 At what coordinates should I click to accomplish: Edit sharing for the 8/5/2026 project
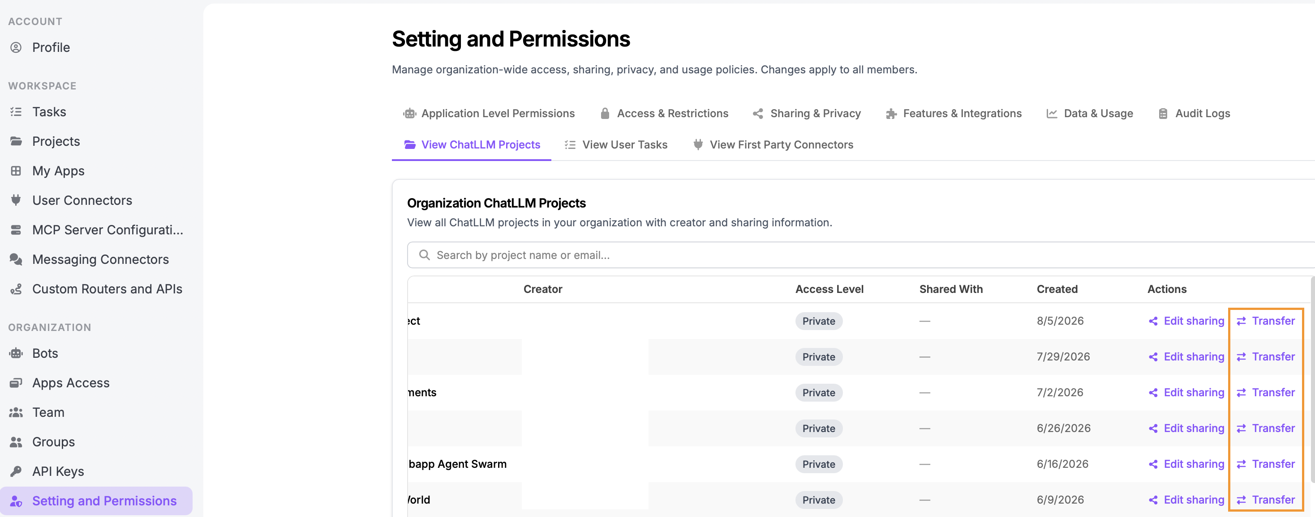pos(1186,321)
